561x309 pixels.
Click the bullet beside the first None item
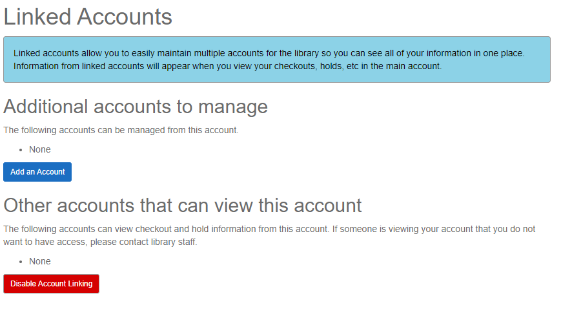tap(21, 150)
